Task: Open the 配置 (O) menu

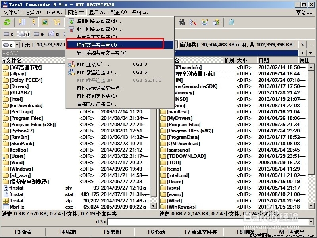Action: click(x=119, y=13)
